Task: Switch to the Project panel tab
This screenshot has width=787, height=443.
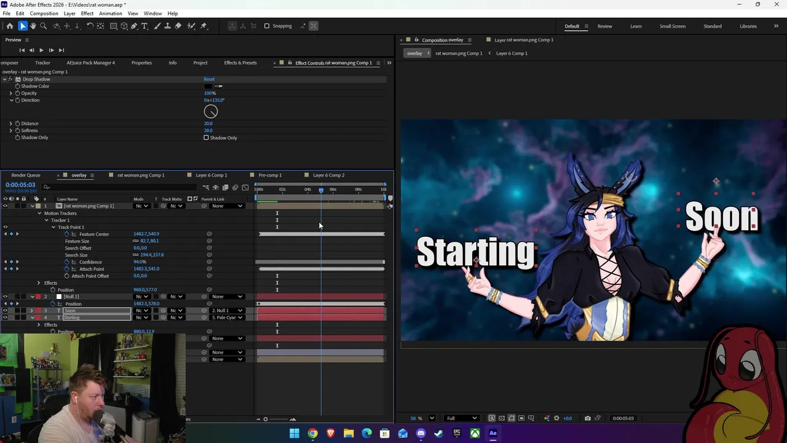Action: [x=200, y=63]
